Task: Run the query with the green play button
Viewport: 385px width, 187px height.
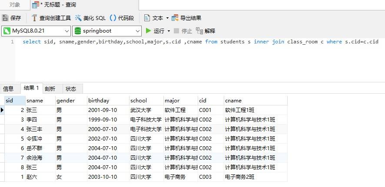Action: pos(149,31)
